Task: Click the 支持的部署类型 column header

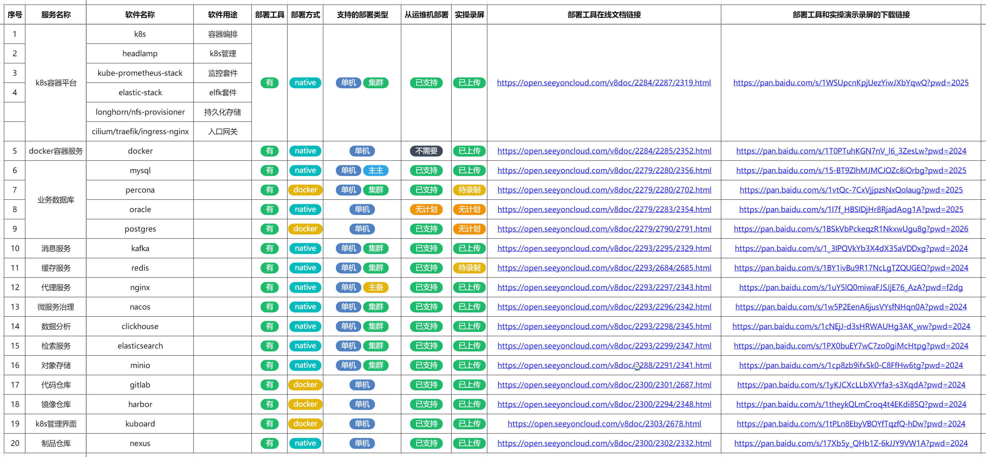Action: point(362,15)
